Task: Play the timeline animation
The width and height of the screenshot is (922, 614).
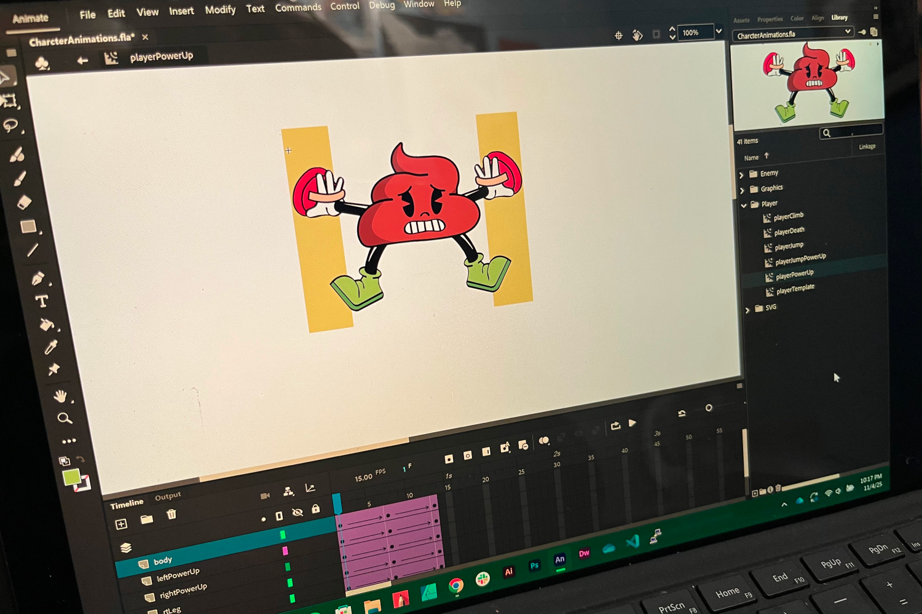Action: [632, 422]
